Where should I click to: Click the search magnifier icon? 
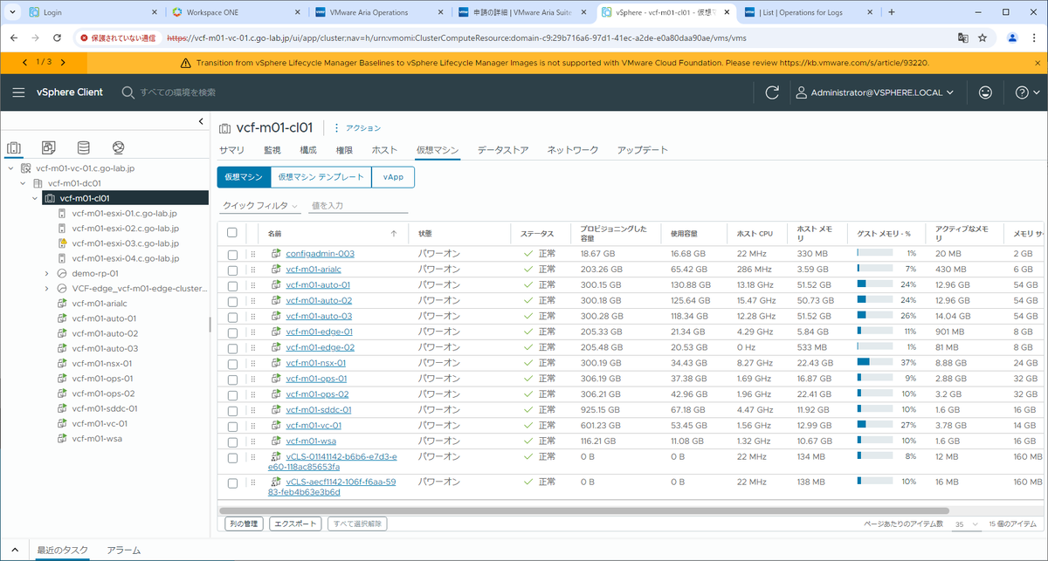128,92
